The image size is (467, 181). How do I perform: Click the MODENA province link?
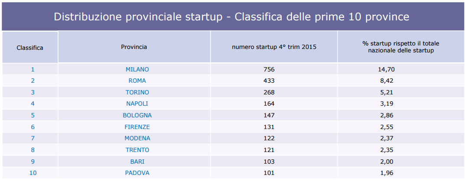137,138
